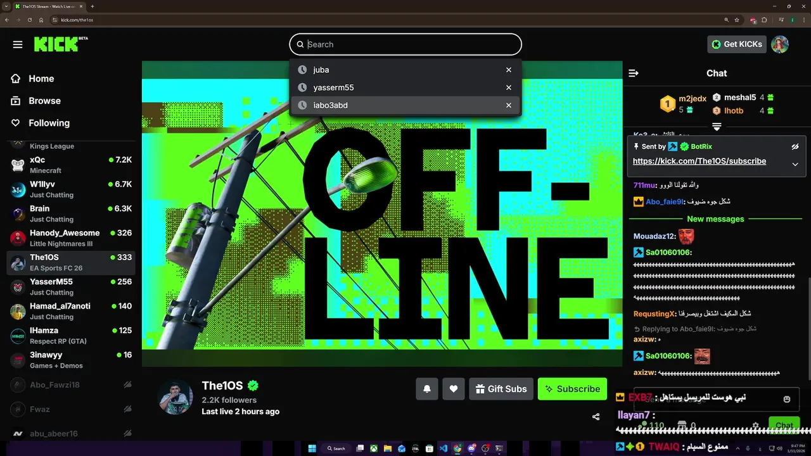
Task: Open the emoji picker in chat input
Action: 786,400
